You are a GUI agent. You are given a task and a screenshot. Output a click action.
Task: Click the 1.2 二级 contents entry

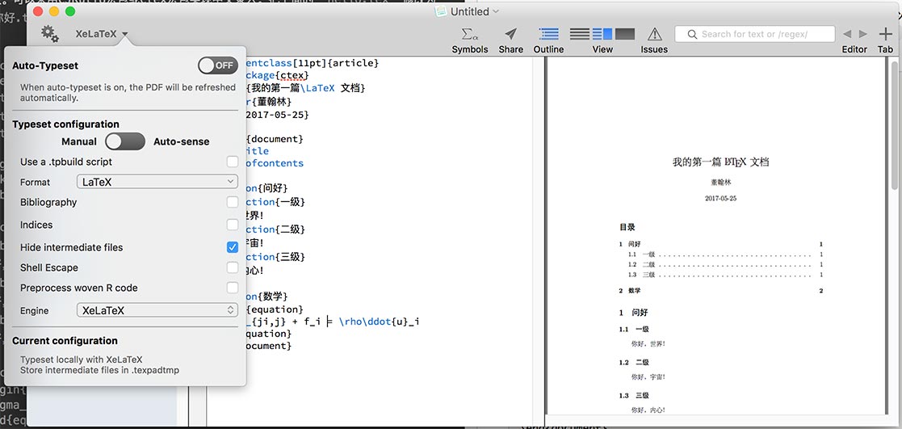pyautogui.click(x=725, y=265)
